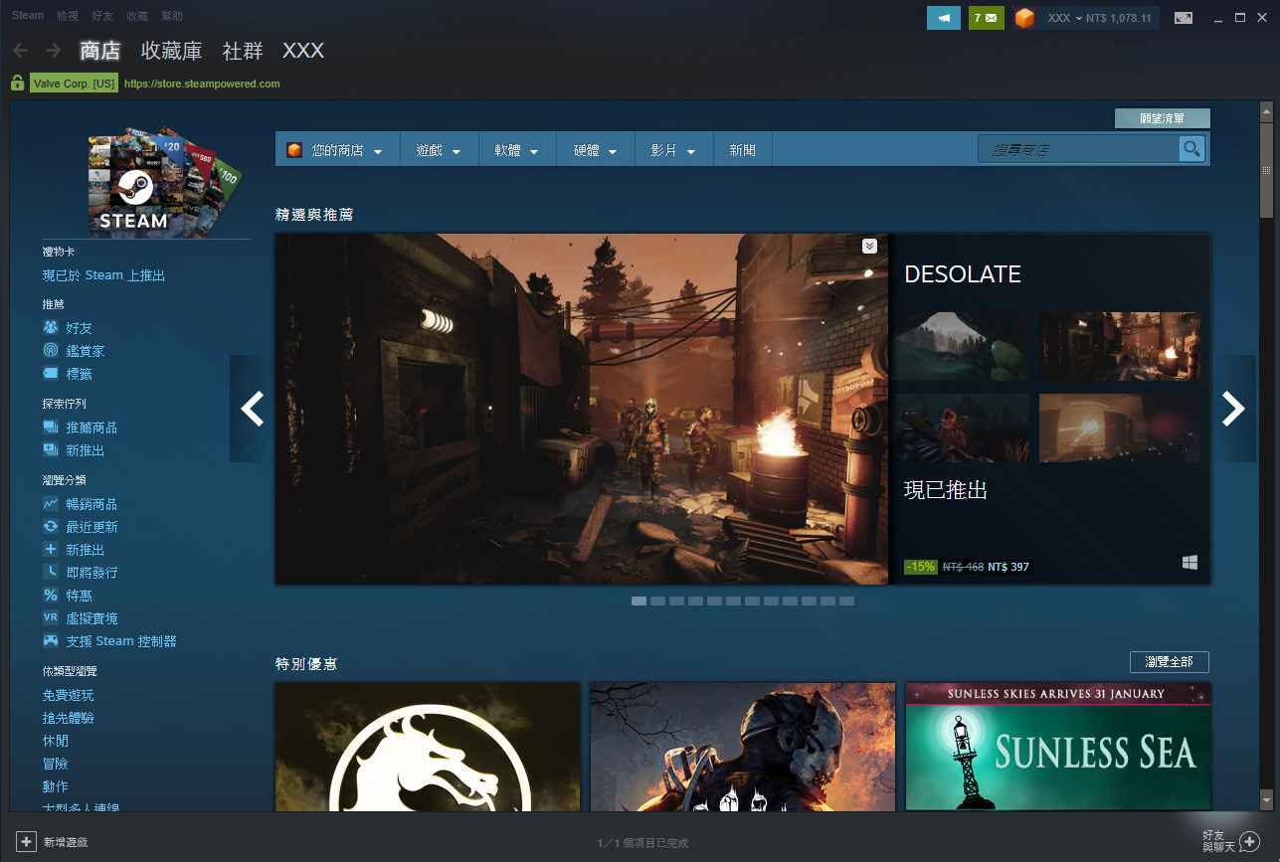Open the XXX account balance dropdown
This screenshot has height=862, width=1280.
point(1087,18)
